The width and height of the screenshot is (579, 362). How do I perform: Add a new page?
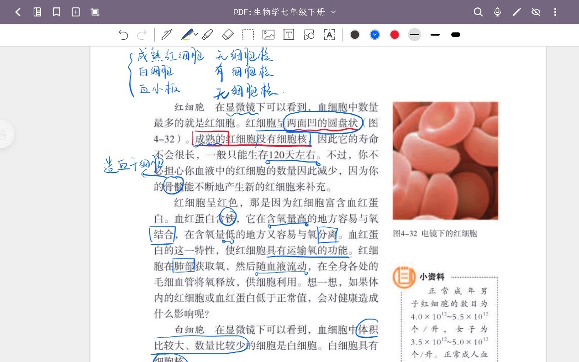(76, 12)
